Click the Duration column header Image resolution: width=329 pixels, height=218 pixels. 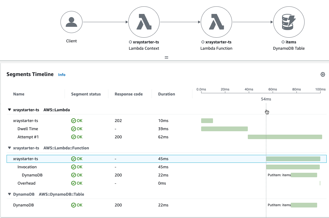click(167, 94)
